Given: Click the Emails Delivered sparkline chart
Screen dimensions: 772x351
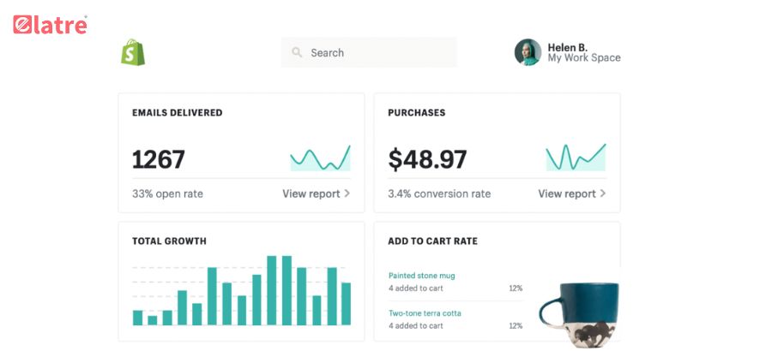Looking at the screenshot, I should pos(321,158).
